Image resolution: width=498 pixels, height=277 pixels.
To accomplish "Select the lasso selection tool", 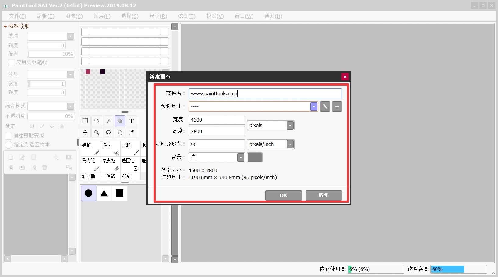I will tap(97, 121).
